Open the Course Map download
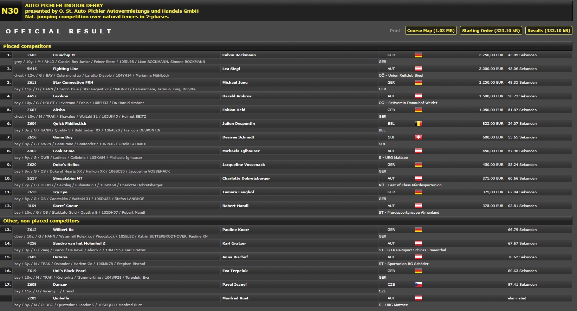This screenshot has width=577, height=311. [431, 31]
